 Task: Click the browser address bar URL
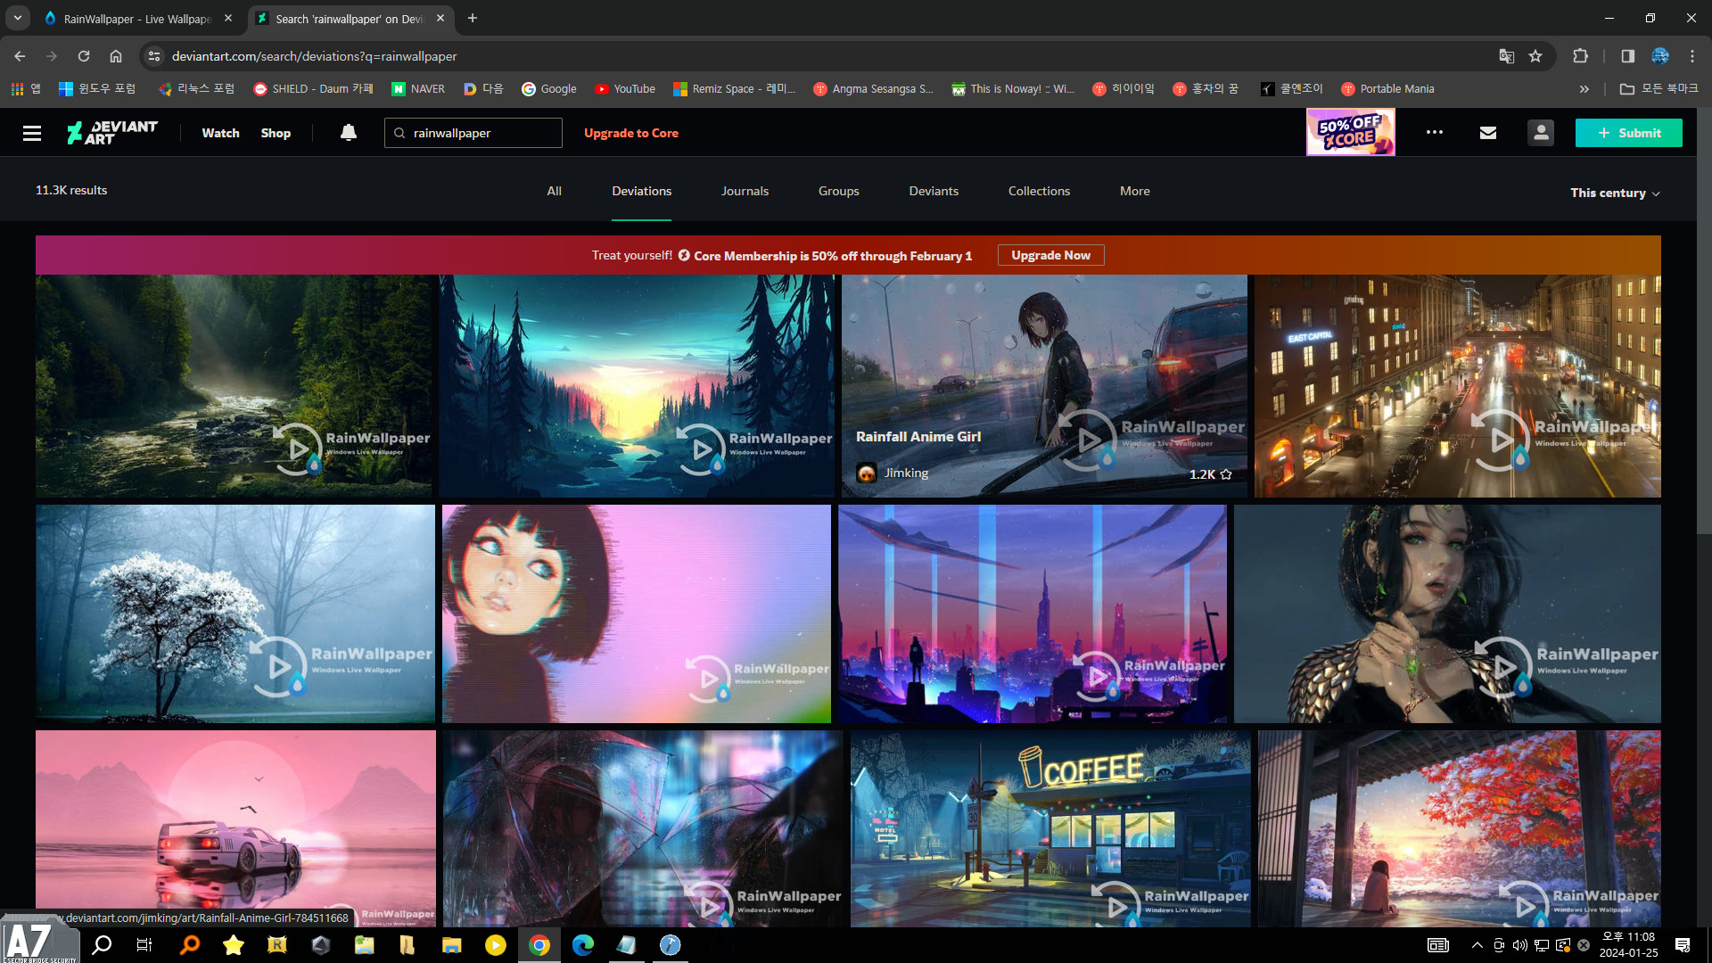(x=314, y=56)
